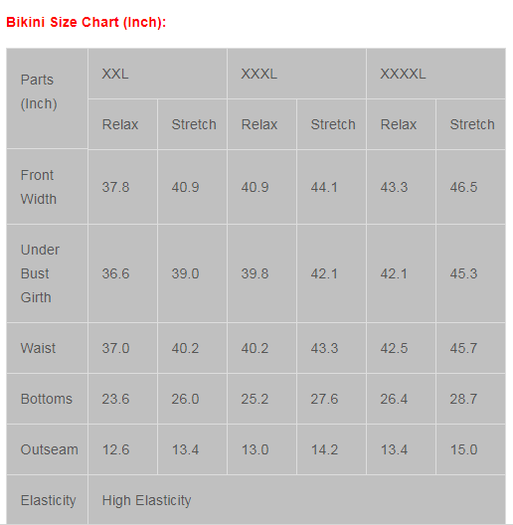The height and width of the screenshot is (525, 513).
Task: Click the Waist row label
Action: click(47, 348)
